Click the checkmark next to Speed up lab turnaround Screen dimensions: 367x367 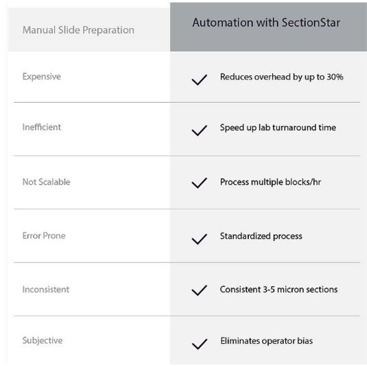(x=199, y=131)
